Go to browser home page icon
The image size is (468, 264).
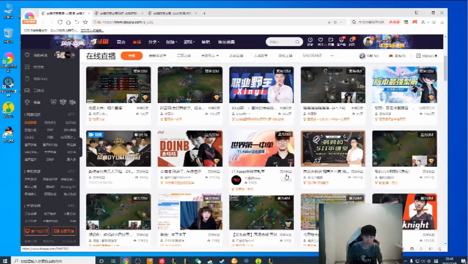coord(68,22)
